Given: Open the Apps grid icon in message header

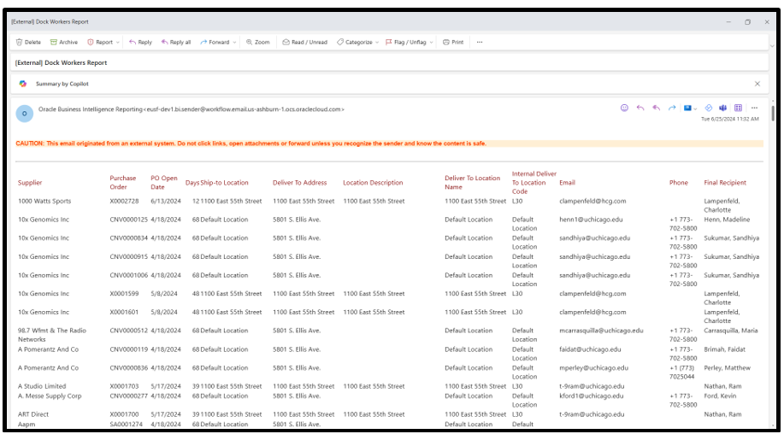Looking at the screenshot, I should pyautogui.click(x=738, y=108).
